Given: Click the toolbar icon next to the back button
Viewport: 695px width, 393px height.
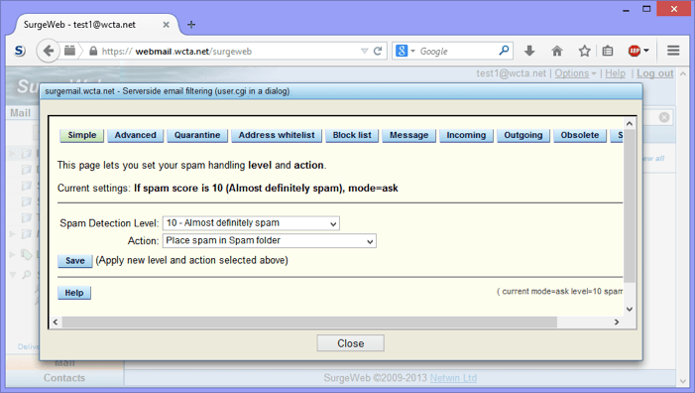Looking at the screenshot, I should click(x=69, y=51).
